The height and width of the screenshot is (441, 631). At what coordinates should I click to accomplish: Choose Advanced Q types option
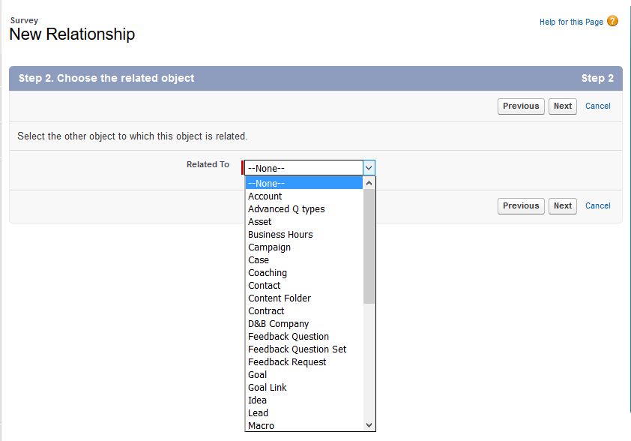[286, 209]
